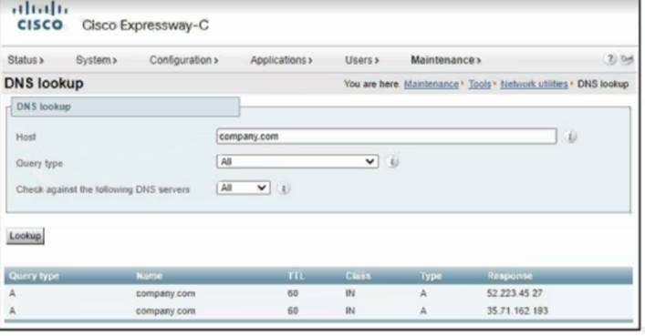Follow the Maintenance breadcrumb link
The image size is (645, 336).
pyautogui.click(x=432, y=84)
